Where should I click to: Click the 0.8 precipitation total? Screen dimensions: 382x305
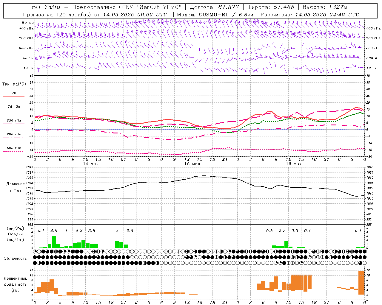[x=130, y=231]
